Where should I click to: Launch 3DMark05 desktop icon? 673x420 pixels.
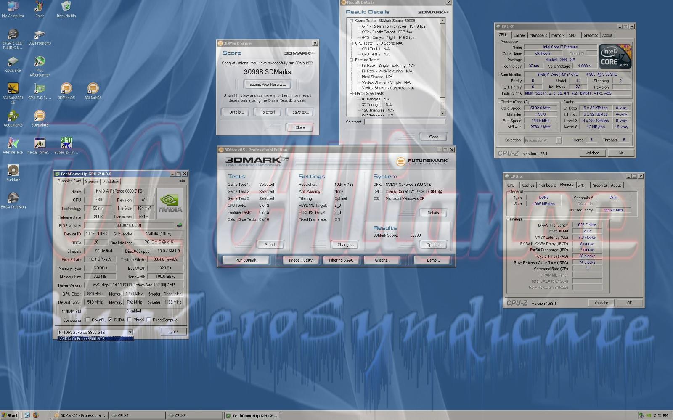point(66,91)
